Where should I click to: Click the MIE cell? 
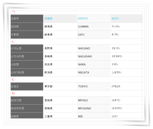click(94, 115)
